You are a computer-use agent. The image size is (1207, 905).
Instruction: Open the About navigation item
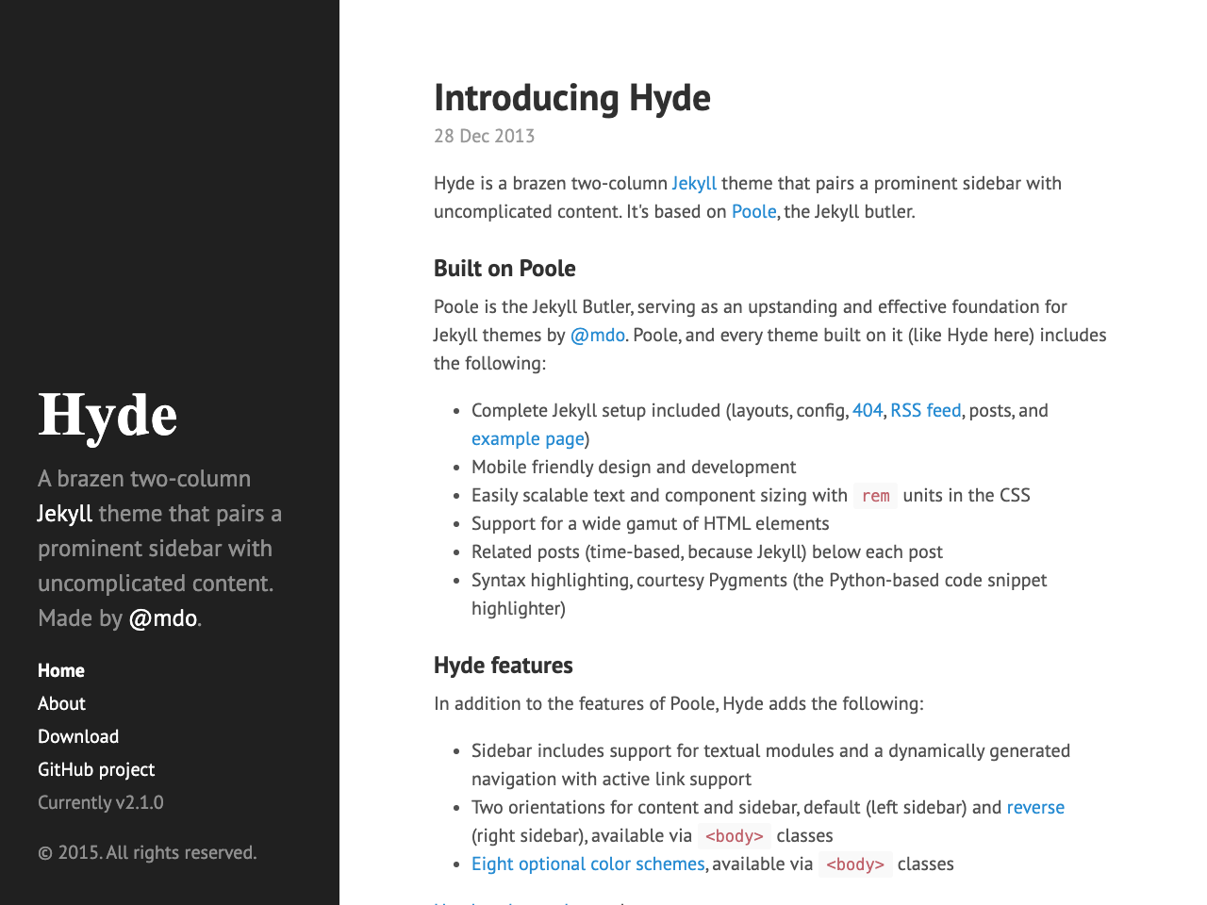coord(60,703)
